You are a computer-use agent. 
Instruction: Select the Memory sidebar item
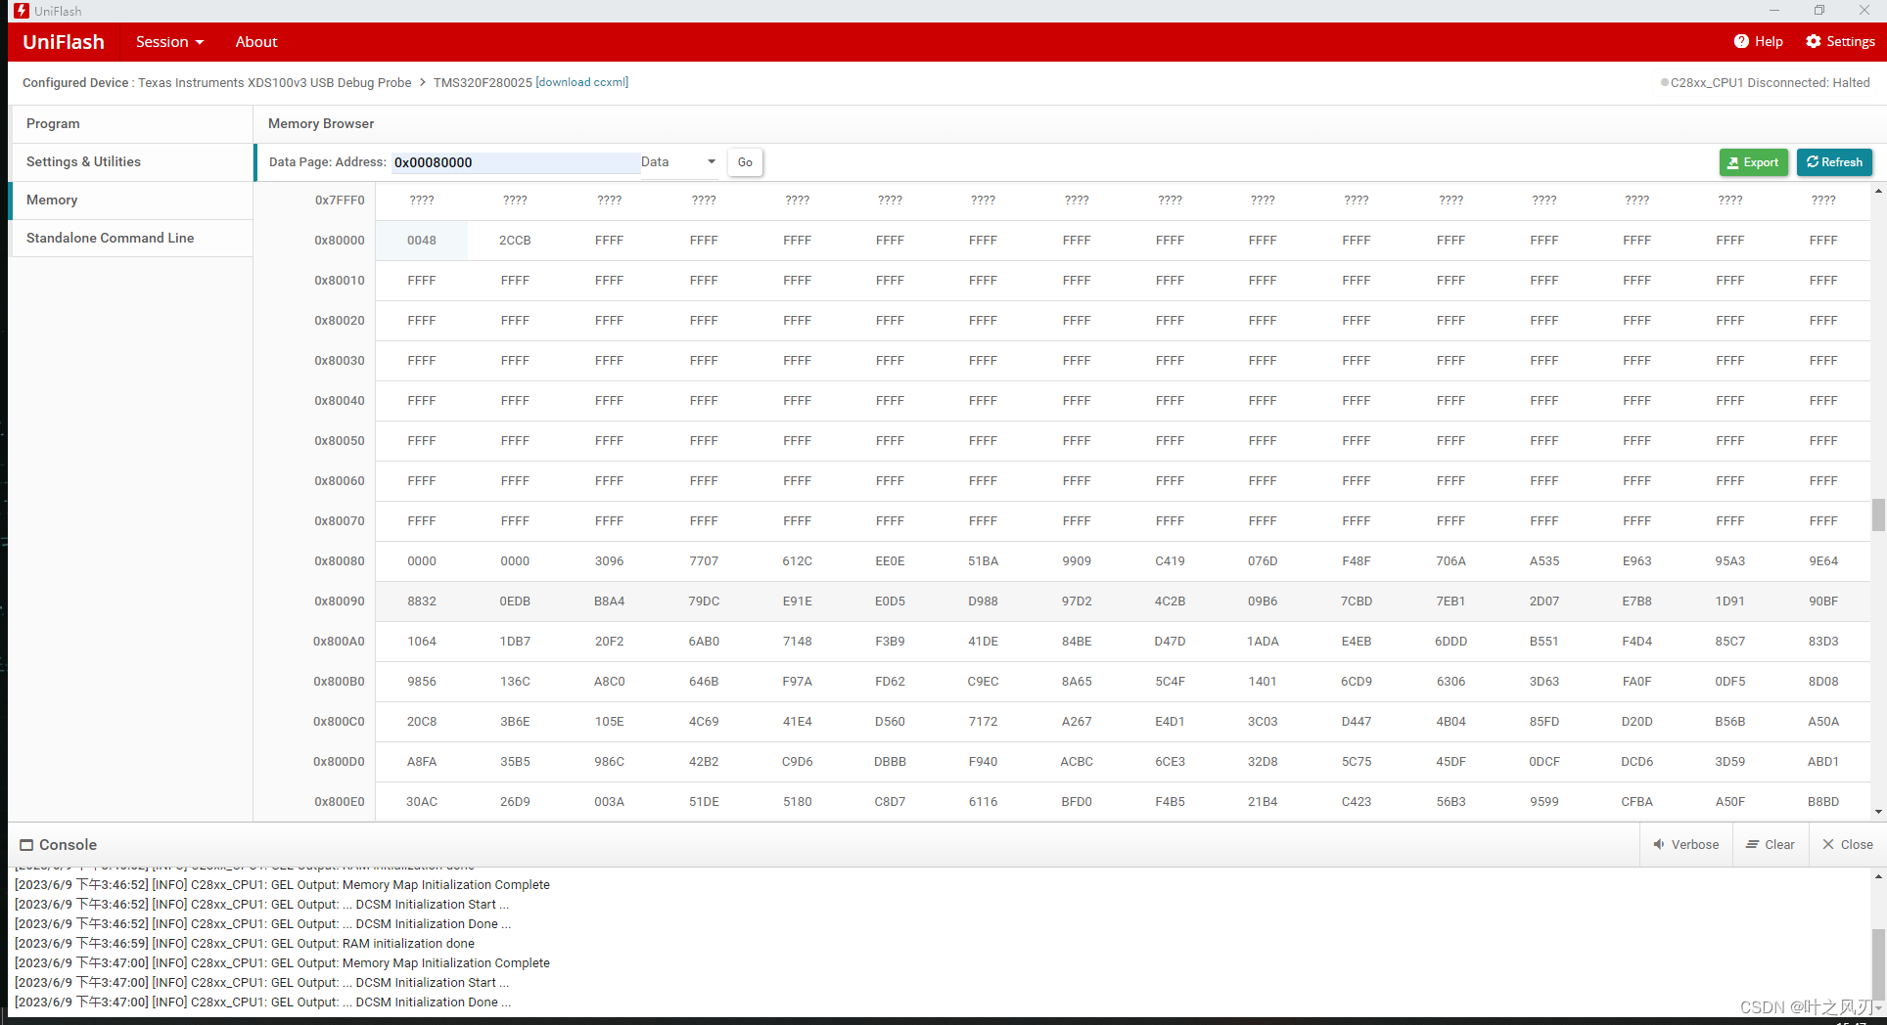(x=131, y=201)
